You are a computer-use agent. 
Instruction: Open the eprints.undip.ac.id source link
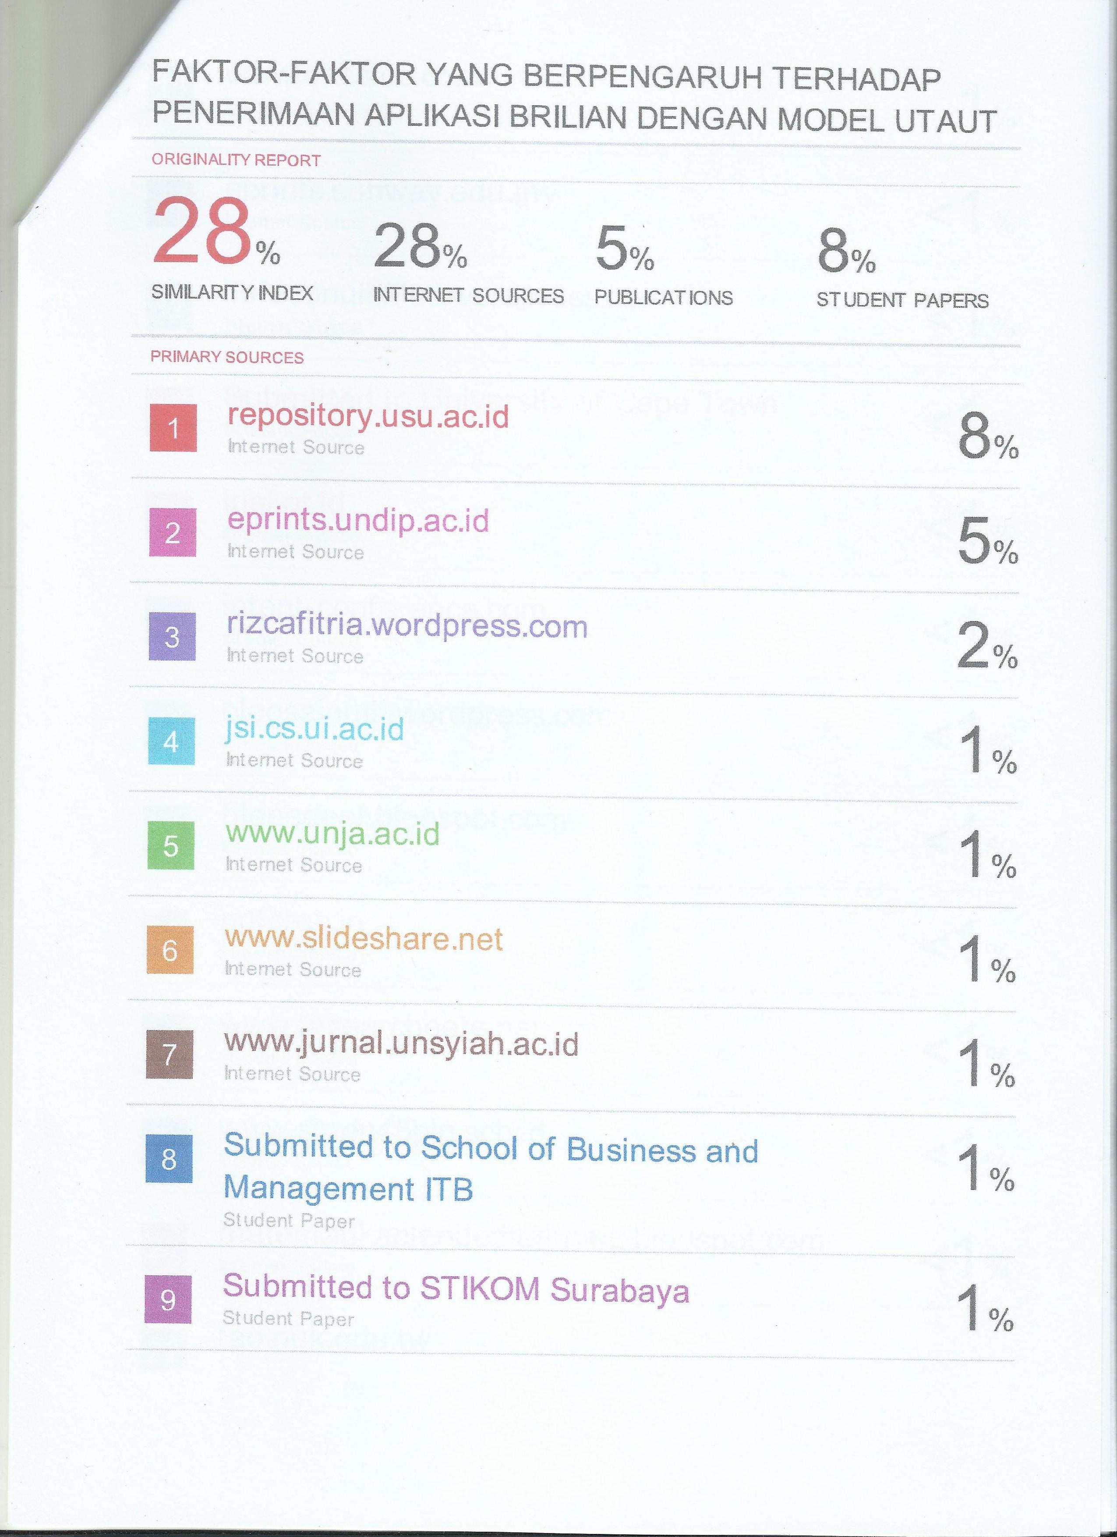357,521
